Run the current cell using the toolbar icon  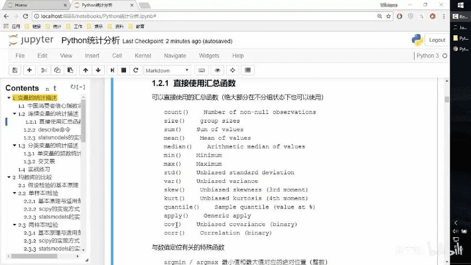(x=112, y=70)
